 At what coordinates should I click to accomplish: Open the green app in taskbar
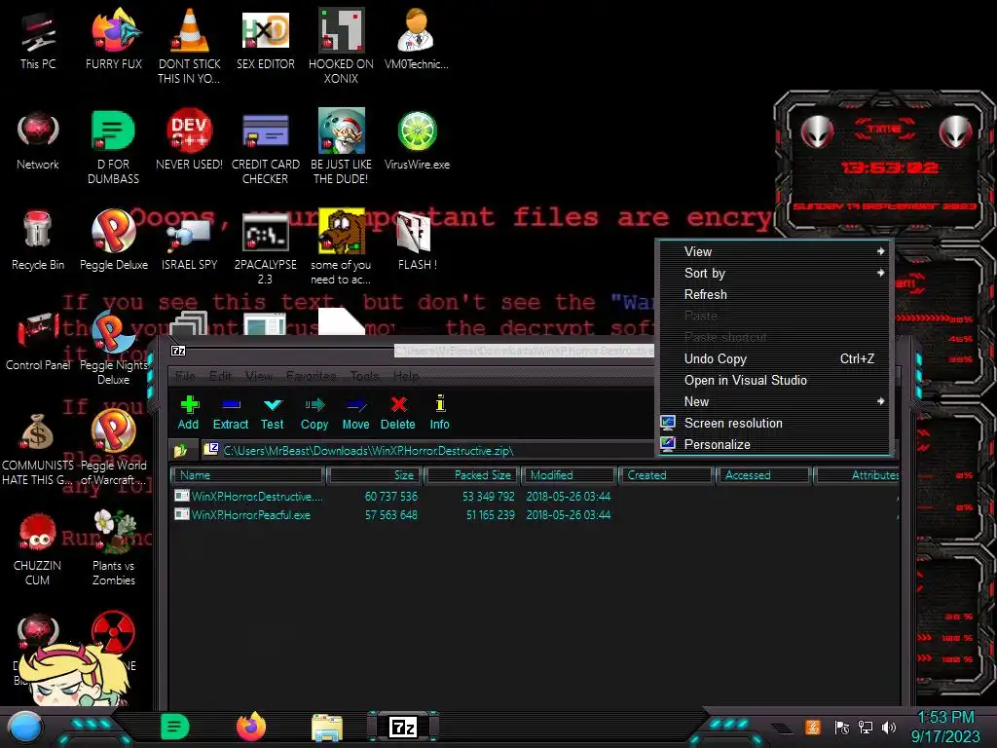point(175,727)
